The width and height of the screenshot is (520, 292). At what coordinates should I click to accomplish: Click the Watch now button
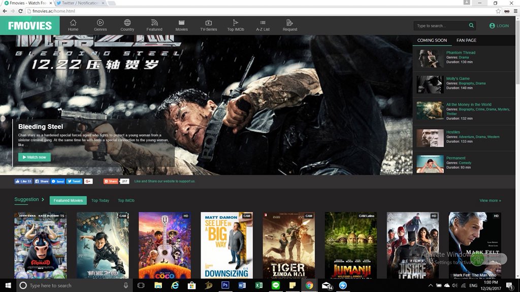point(35,157)
